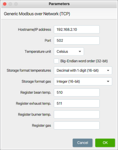
Task: Click the grayed-out zoom window button
Action: (x=16, y=4)
